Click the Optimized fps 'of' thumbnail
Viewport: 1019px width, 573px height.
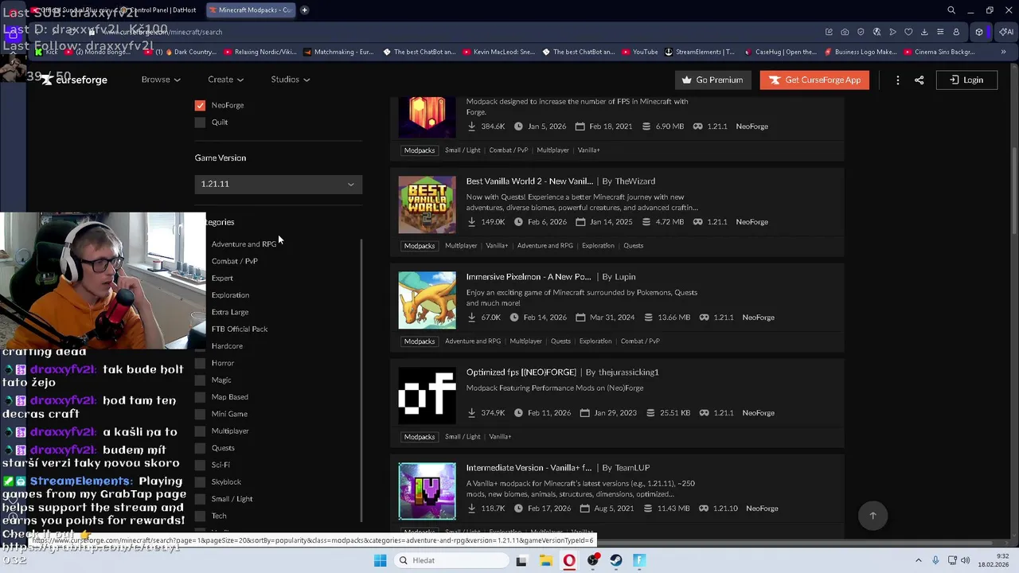coord(428,396)
